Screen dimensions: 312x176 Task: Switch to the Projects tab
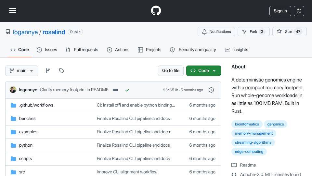click(149, 50)
